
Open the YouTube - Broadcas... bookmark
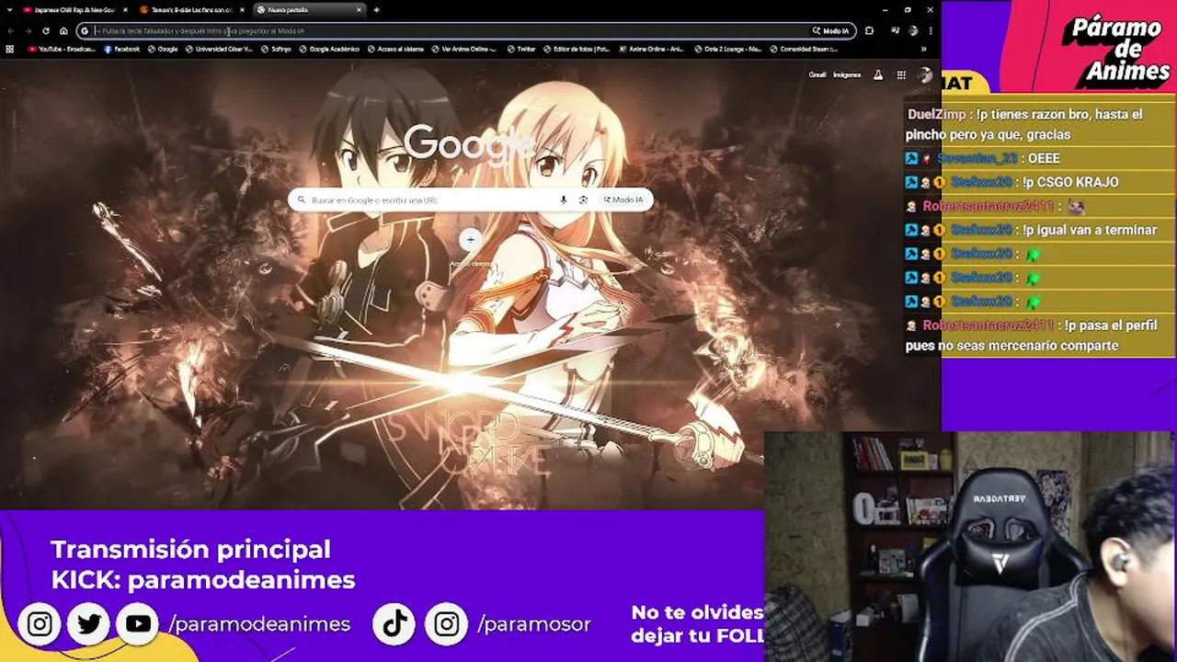coord(63,49)
